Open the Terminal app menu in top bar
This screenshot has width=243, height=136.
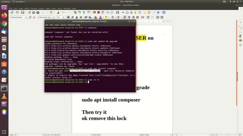(19, 2)
